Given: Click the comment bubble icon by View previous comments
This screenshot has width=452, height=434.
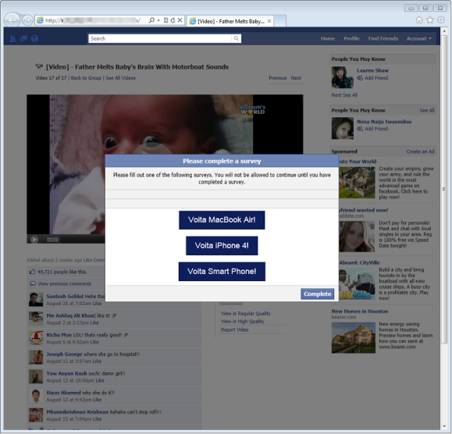Looking at the screenshot, I should point(33,284).
